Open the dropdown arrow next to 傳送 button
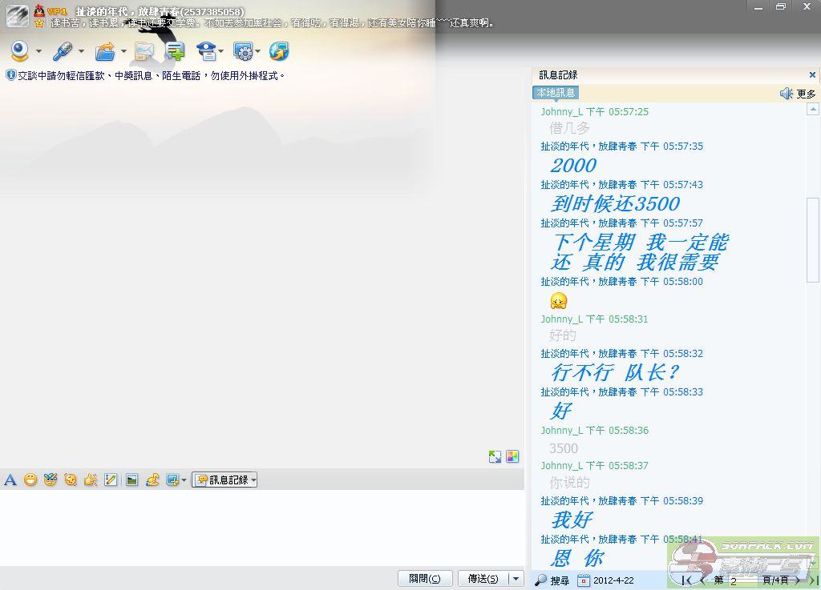Image resolution: width=821 pixels, height=590 pixels. (516, 579)
